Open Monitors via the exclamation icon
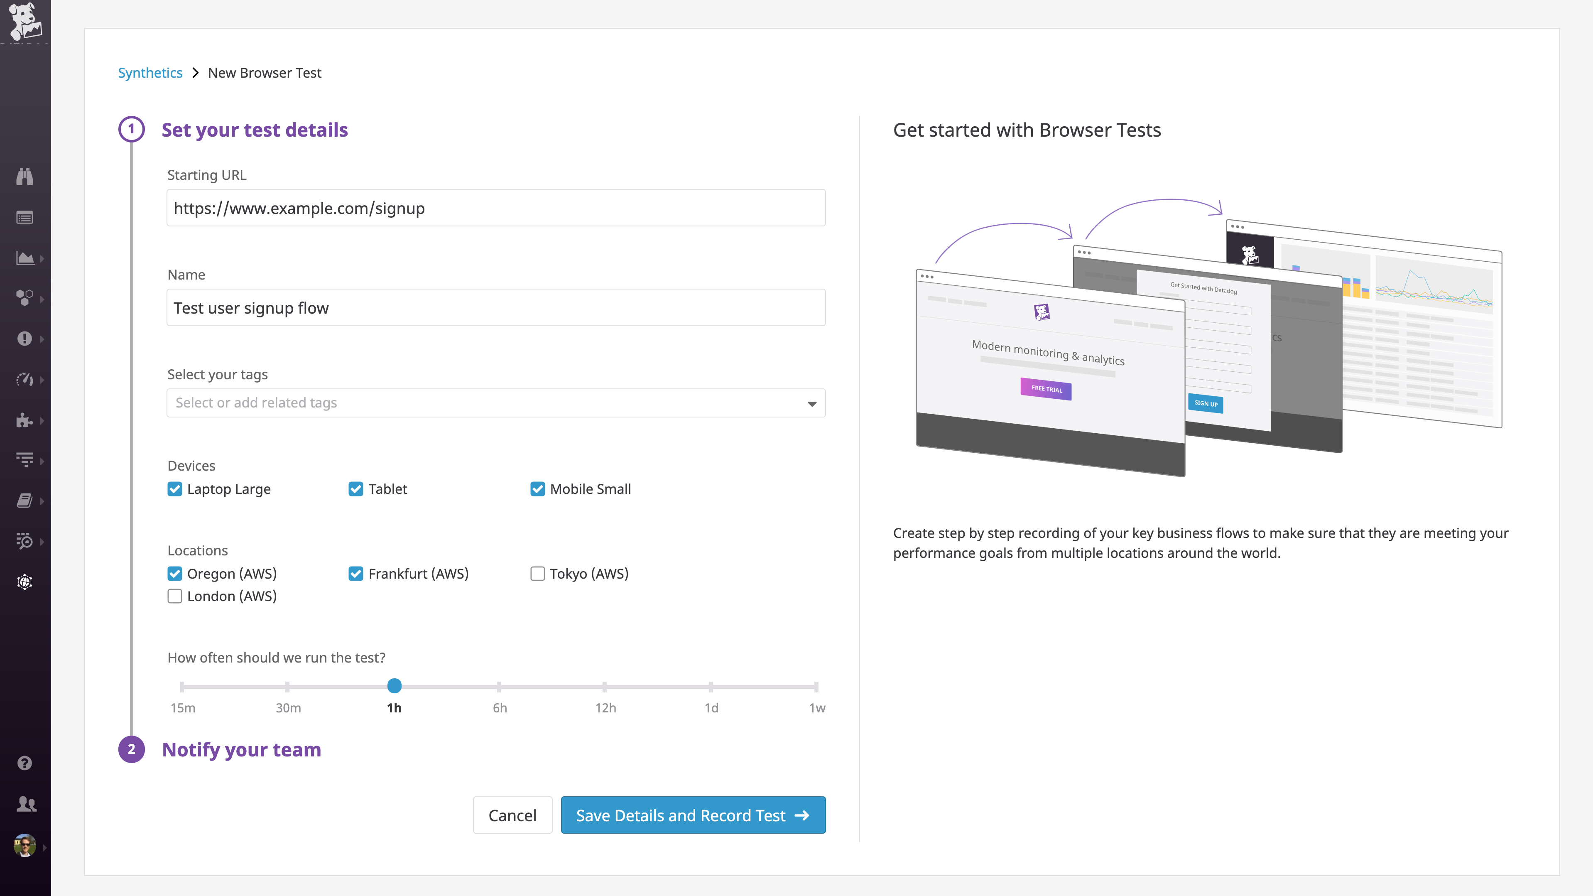The image size is (1593, 896). [25, 339]
